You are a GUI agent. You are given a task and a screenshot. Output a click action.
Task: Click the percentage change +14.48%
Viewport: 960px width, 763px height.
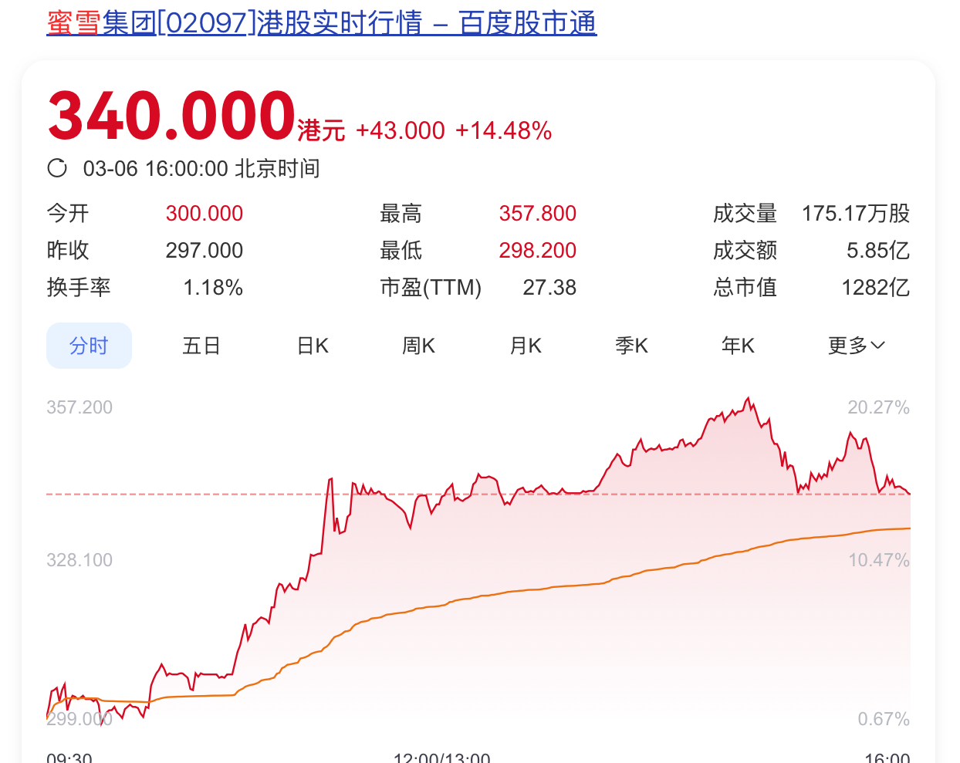tap(504, 130)
